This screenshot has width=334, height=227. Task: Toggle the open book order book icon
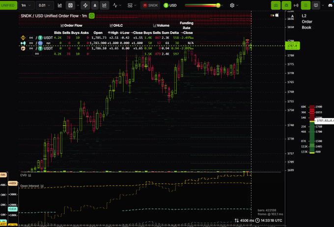316,5
